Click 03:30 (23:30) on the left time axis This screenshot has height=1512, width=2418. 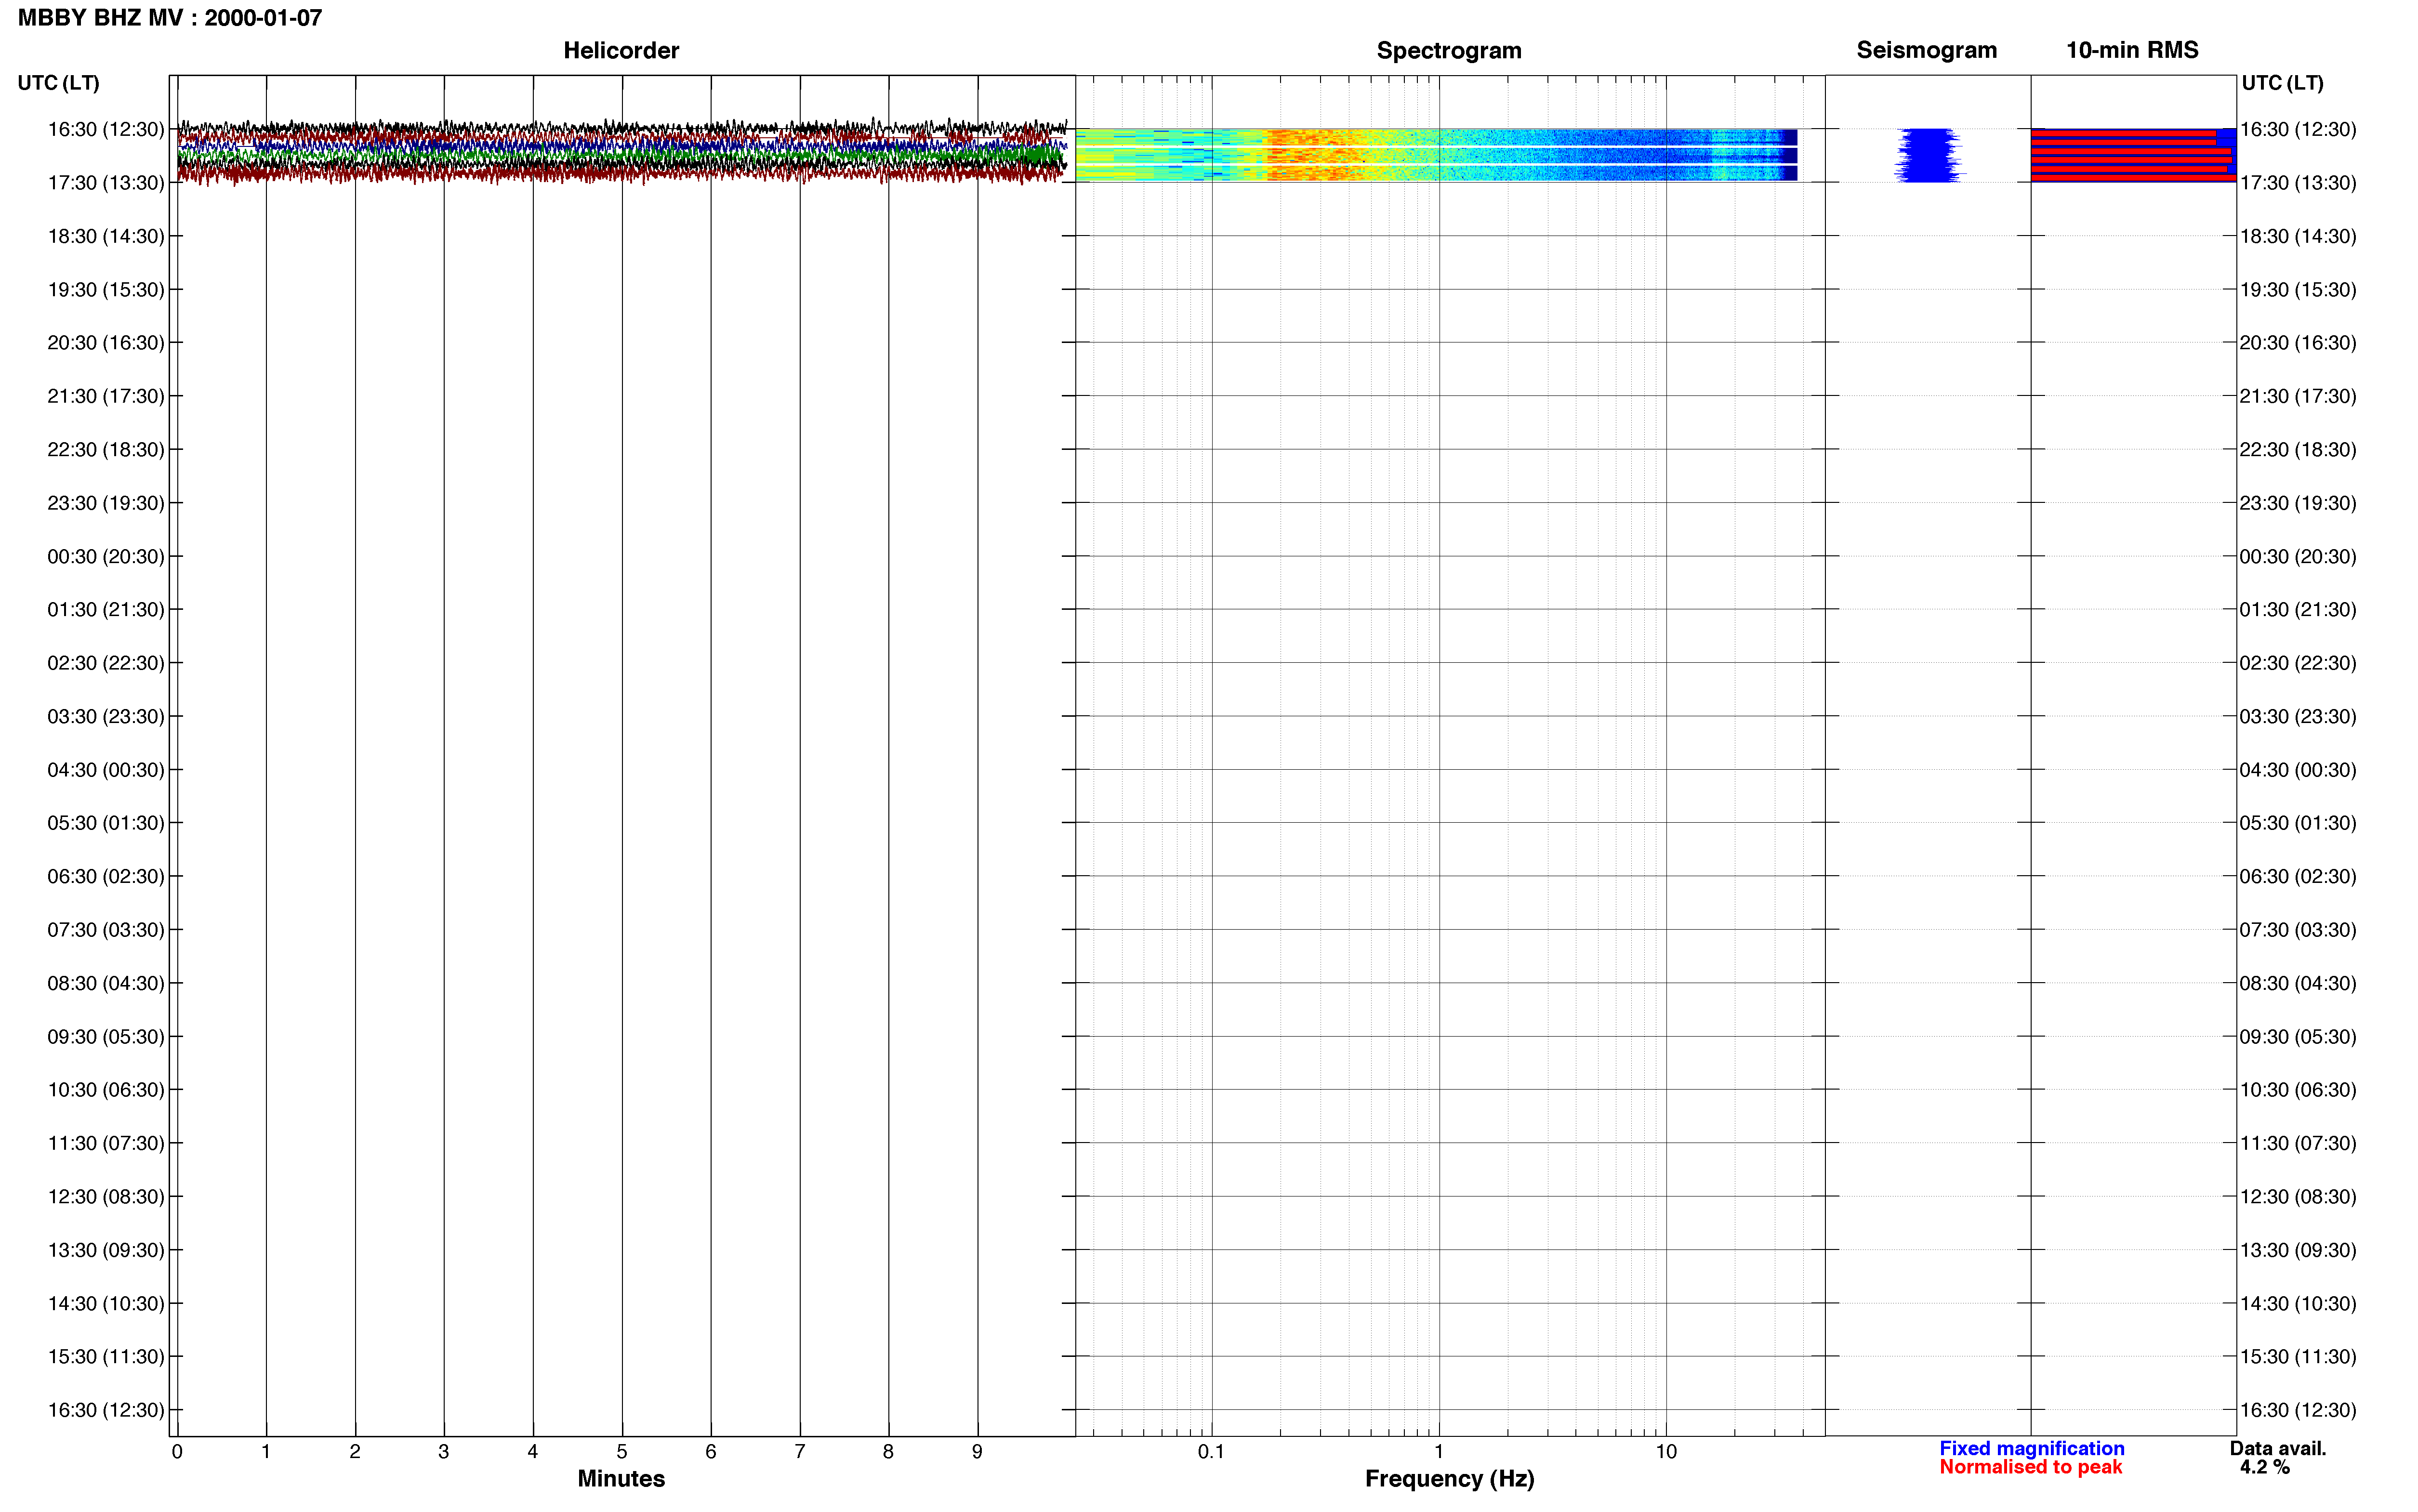coord(106,716)
